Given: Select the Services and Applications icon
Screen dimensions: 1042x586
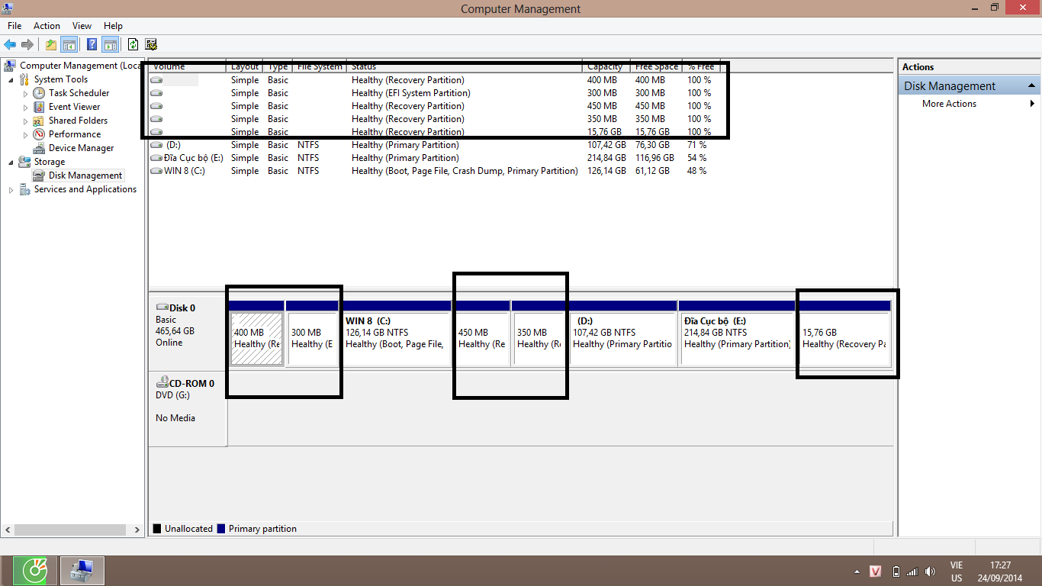Looking at the screenshot, I should click(24, 189).
